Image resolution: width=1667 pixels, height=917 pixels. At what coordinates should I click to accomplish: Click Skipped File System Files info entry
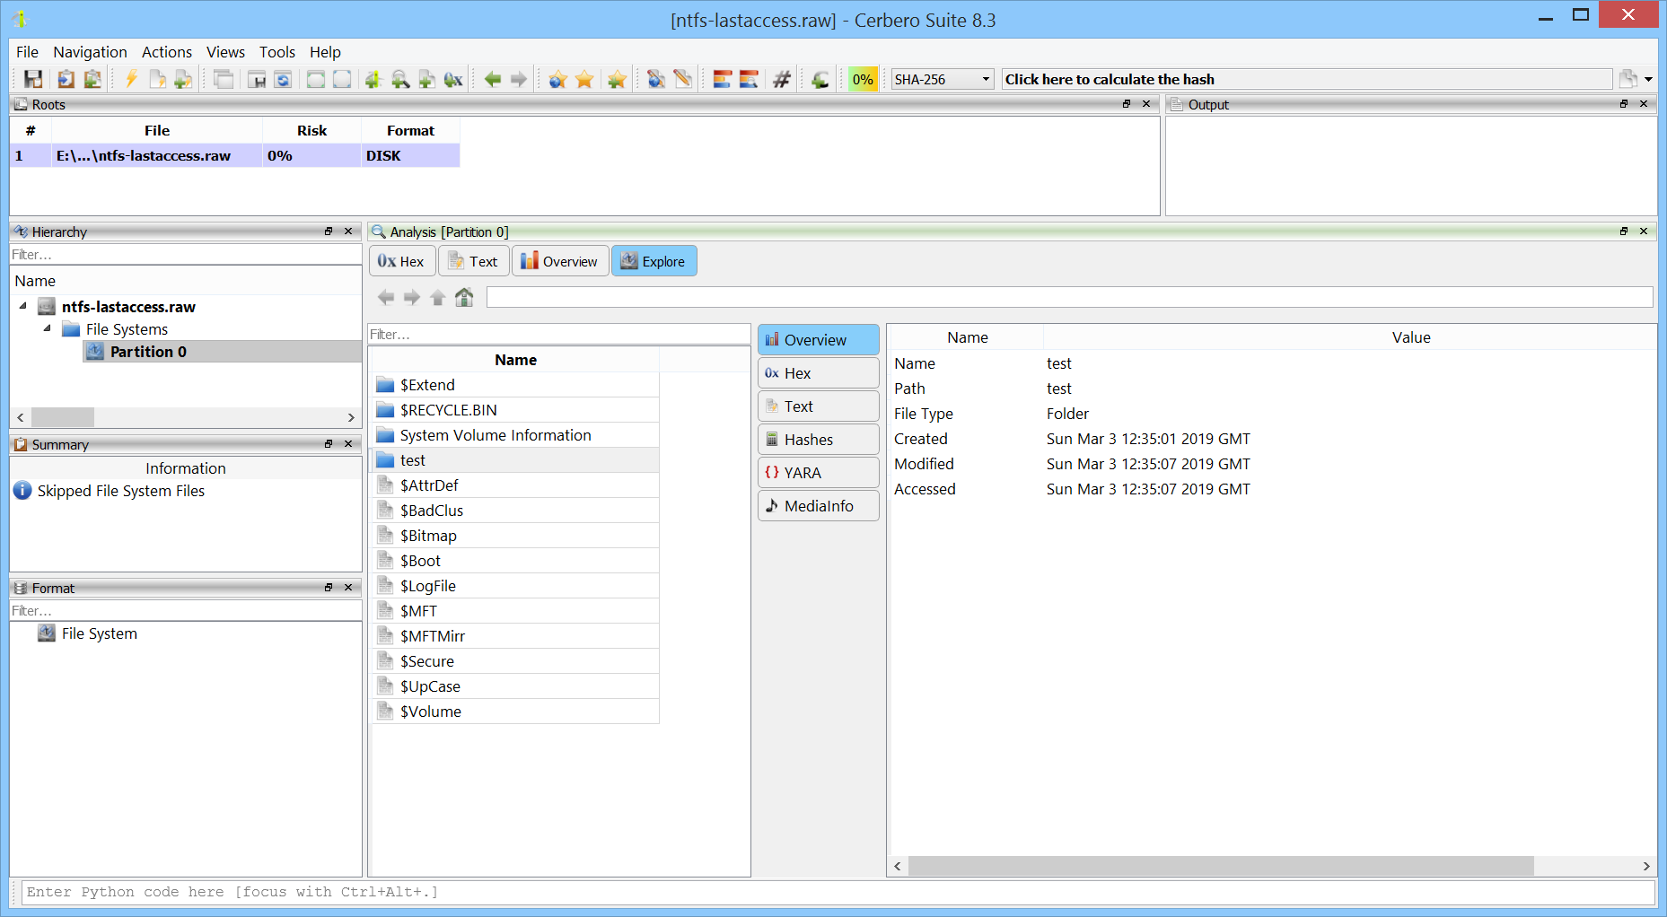120,491
